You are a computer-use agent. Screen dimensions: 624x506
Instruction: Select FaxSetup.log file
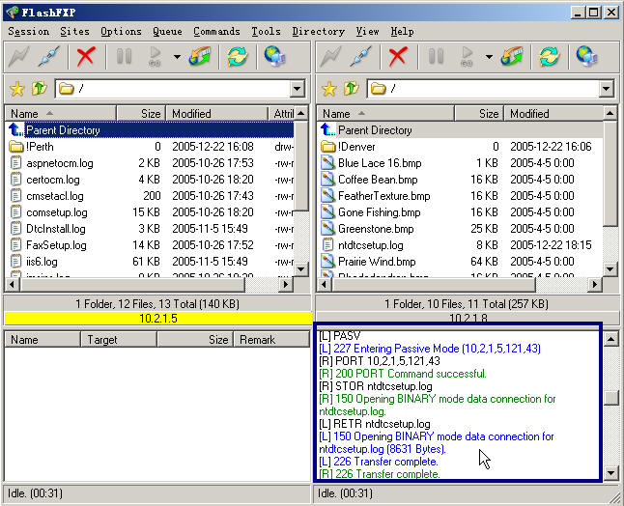150,245
